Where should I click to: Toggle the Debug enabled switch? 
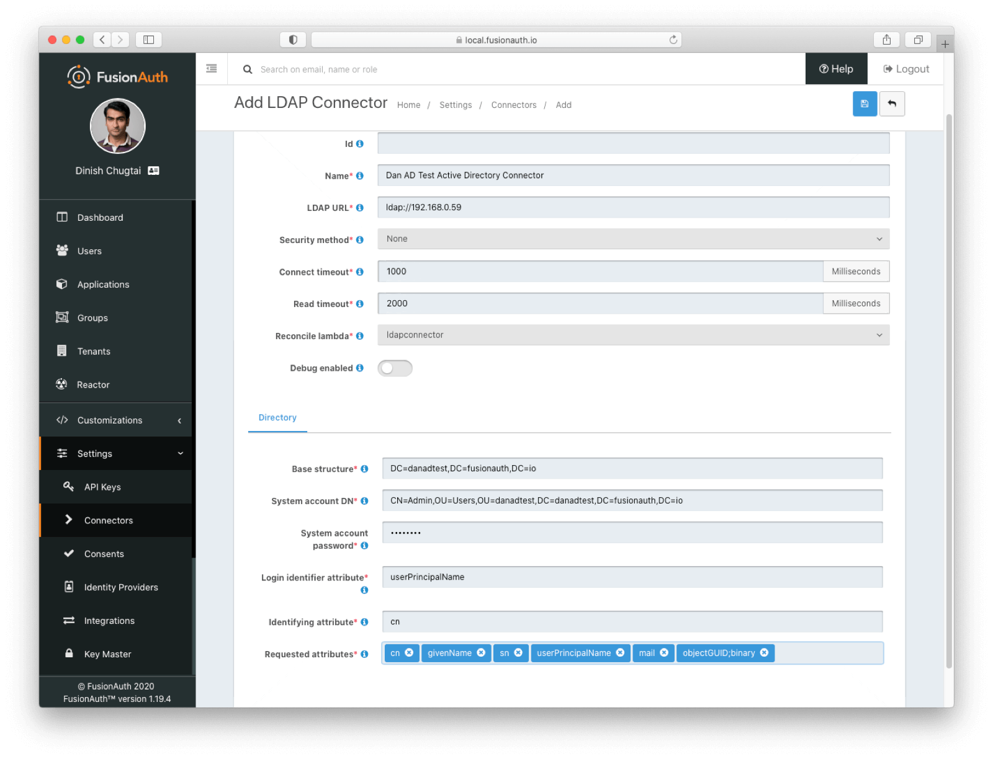395,368
